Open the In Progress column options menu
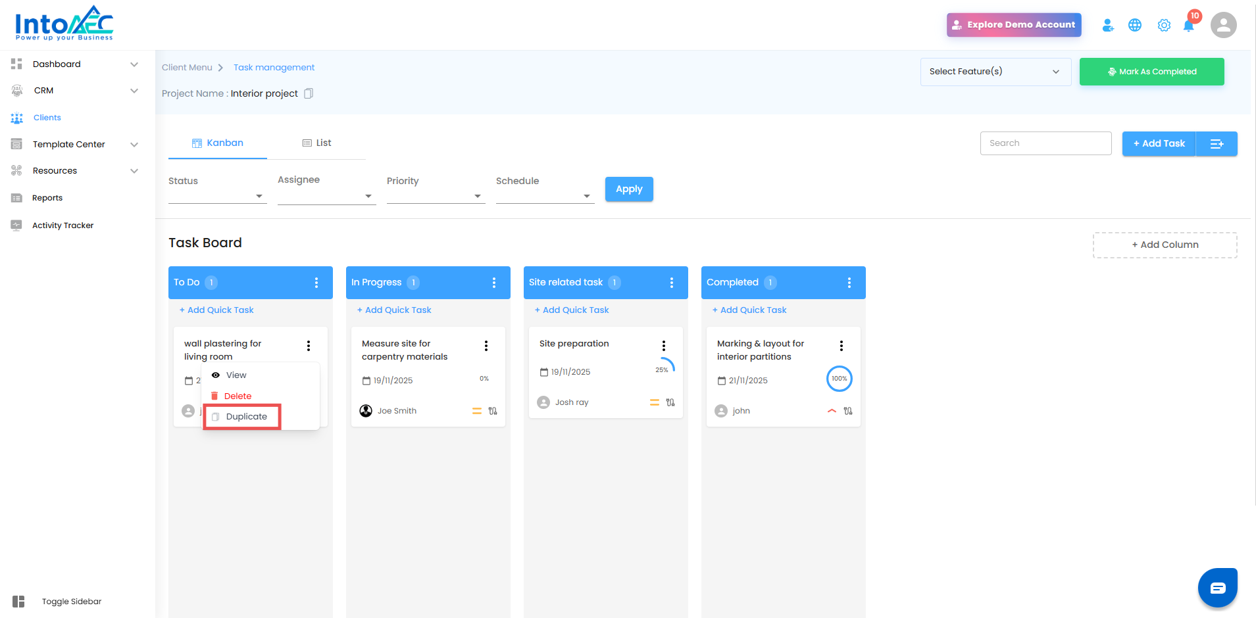The height and width of the screenshot is (618, 1256). click(494, 283)
